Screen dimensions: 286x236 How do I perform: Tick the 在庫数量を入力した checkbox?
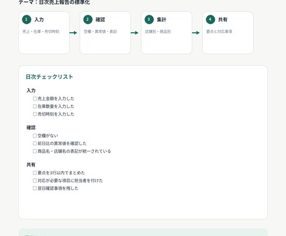35,106
